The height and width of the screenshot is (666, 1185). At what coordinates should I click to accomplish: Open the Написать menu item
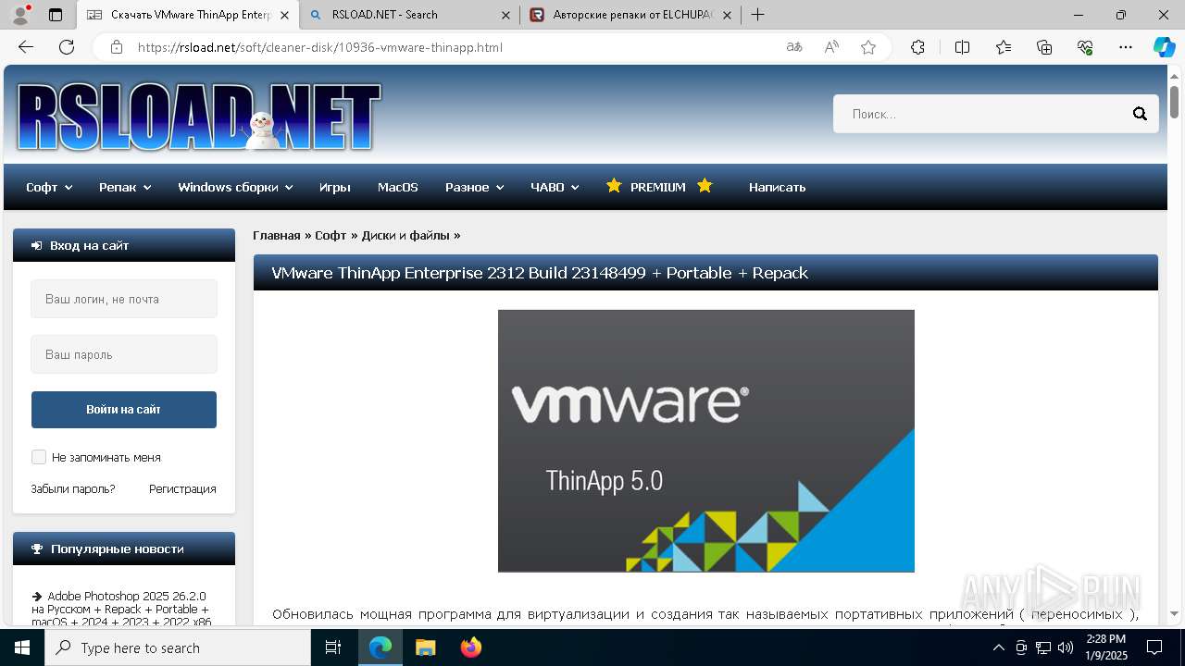point(777,187)
